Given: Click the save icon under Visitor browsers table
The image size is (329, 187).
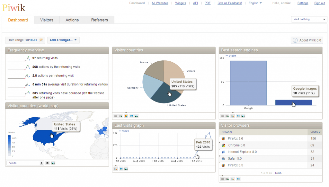Looking at the screenshot, I should tap(238, 179).
